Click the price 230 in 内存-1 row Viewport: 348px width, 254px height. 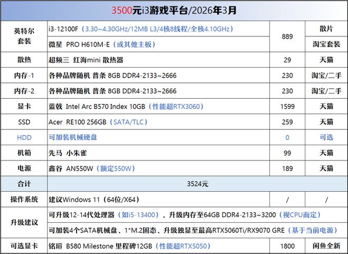[287, 76]
